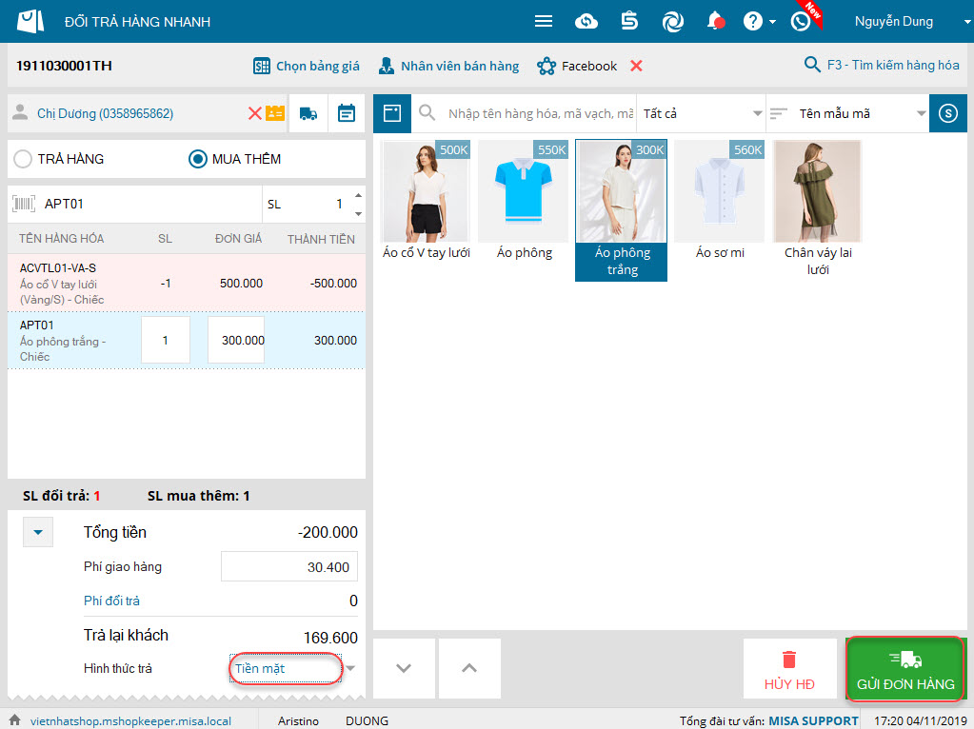Select the TRẢ HÀNG radio button
This screenshot has height=729, width=974.
click(23, 159)
